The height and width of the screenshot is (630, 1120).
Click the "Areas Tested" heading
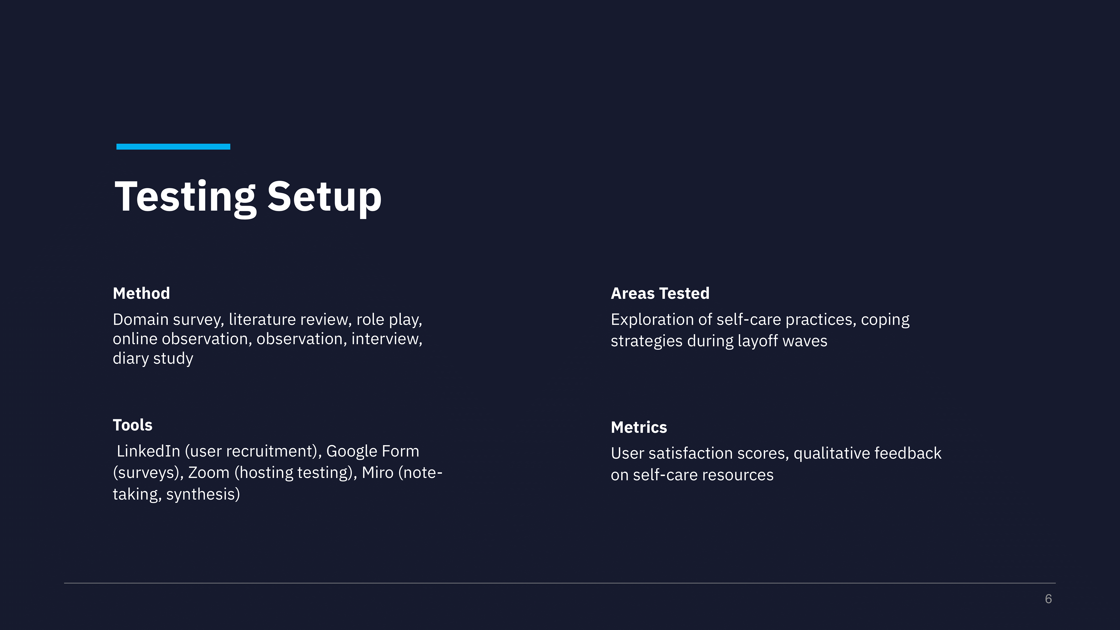tap(660, 293)
